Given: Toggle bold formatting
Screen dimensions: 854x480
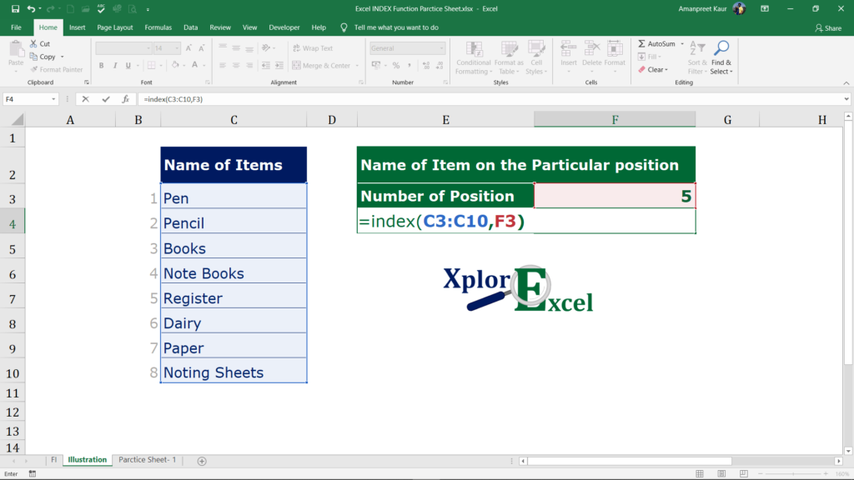Looking at the screenshot, I should coord(101,64).
